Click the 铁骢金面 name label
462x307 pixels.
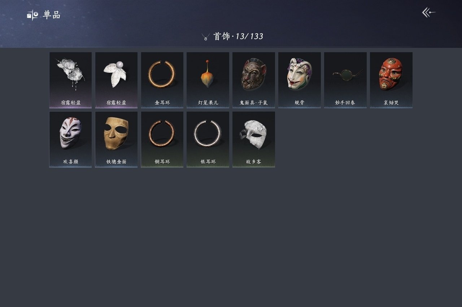pyautogui.click(x=116, y=162)
